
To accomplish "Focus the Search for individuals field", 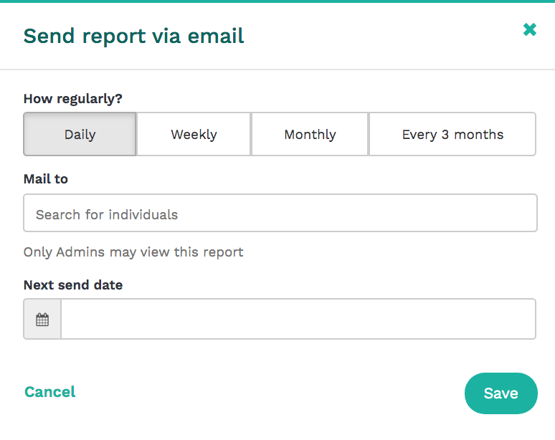I will coord(280,213).
